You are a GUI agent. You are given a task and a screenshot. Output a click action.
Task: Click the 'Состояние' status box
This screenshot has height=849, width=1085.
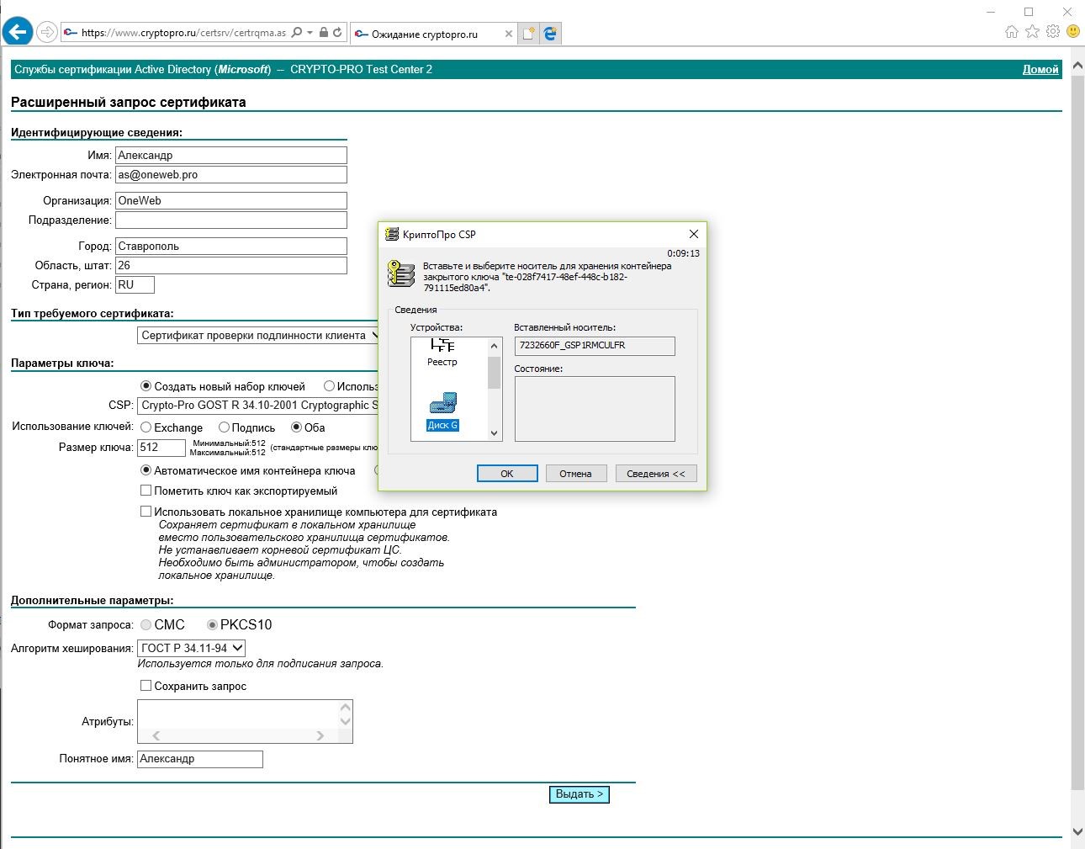595,409
